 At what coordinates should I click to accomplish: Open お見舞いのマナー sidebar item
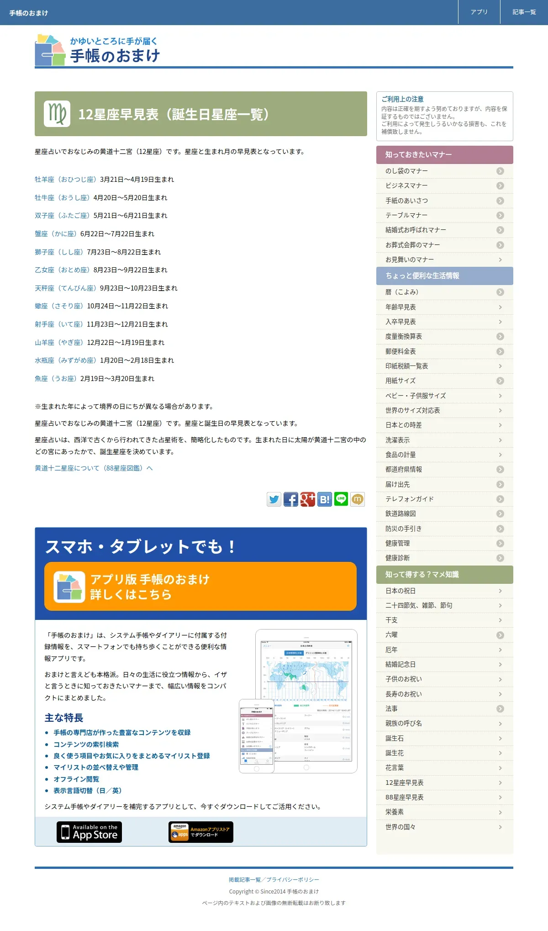445,259
